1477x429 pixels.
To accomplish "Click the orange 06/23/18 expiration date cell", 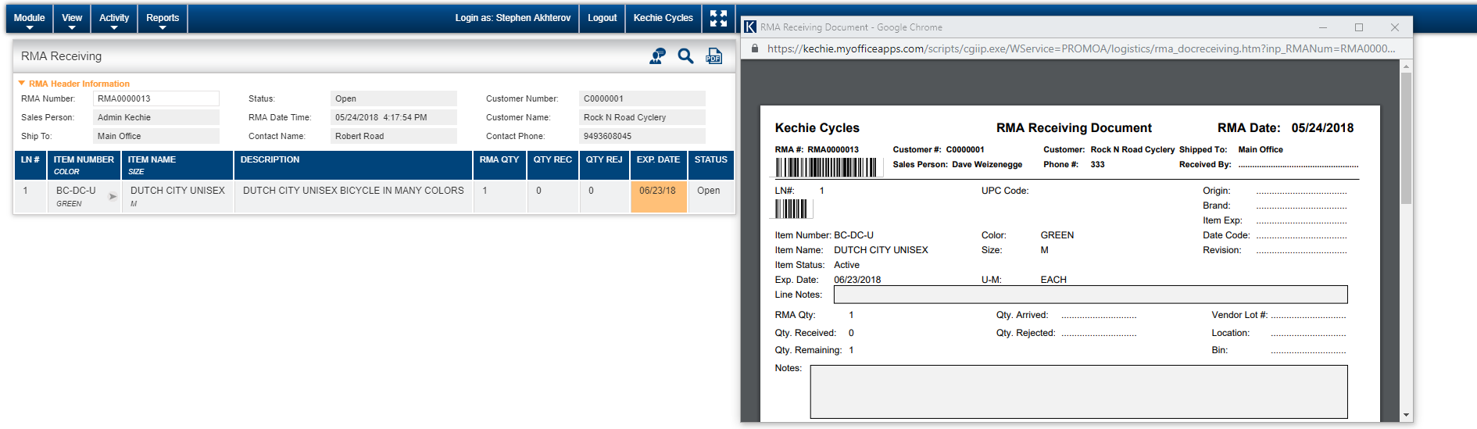I will (x=658, y=197).
